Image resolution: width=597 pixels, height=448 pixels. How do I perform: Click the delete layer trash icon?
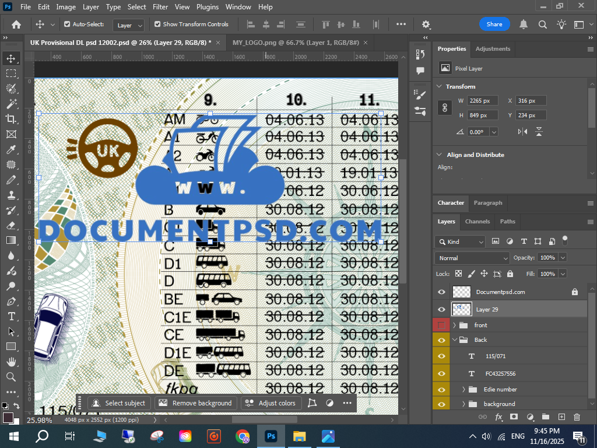[577, 417]
